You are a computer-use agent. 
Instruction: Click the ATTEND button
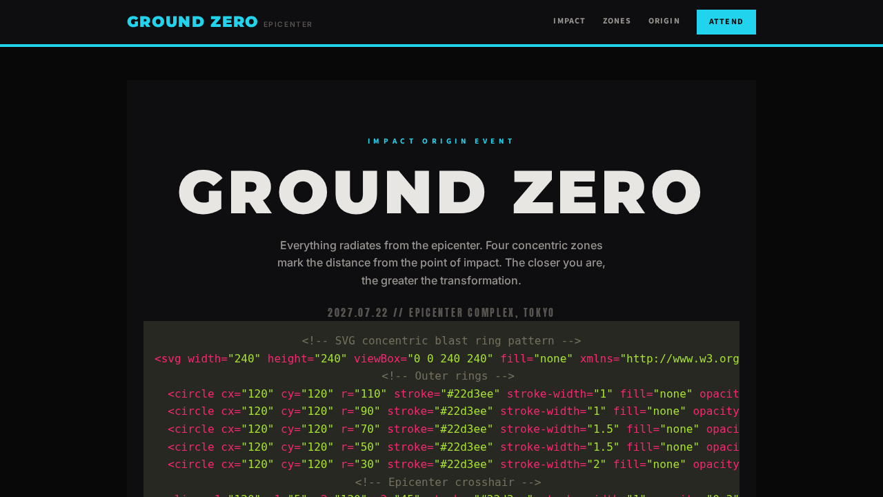[x=726, y=21]
